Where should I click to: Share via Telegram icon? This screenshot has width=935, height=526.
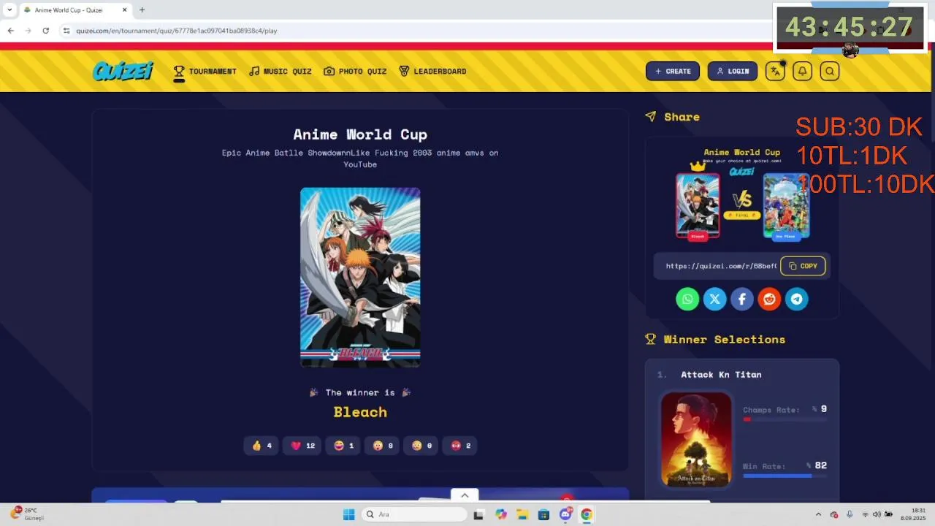click(796, 299)
